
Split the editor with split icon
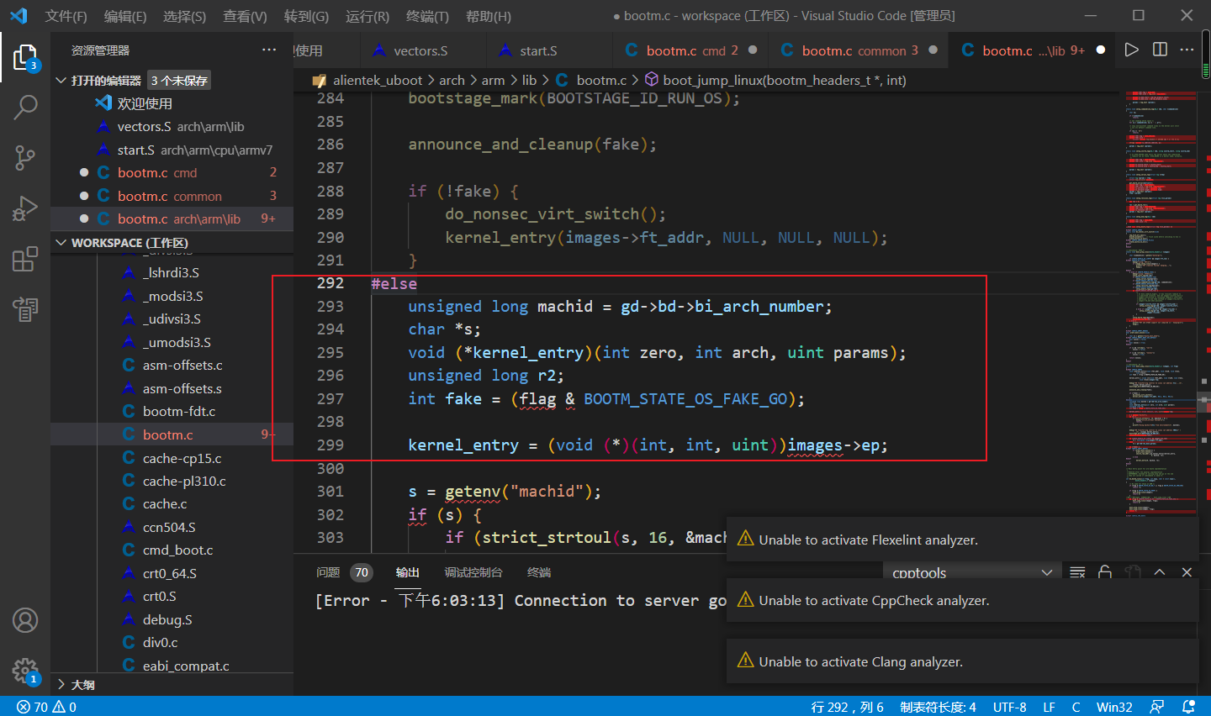(x=1160, y=50)
